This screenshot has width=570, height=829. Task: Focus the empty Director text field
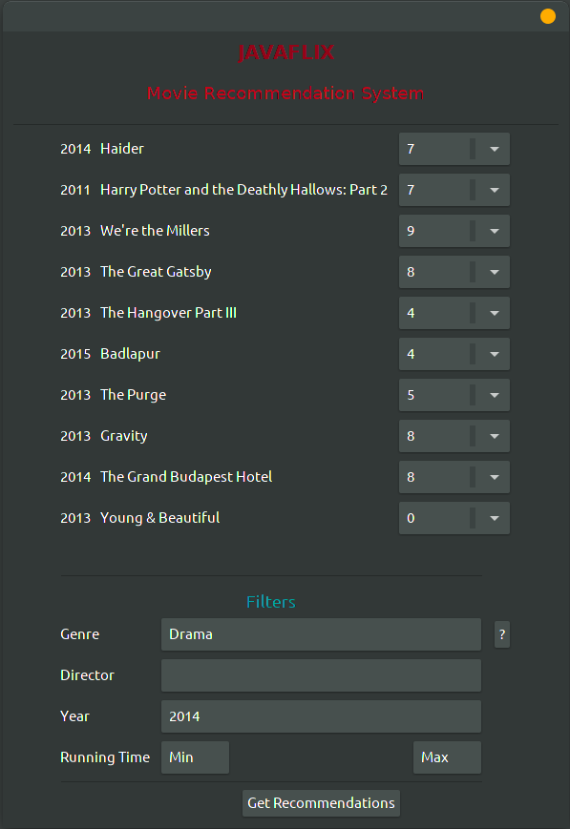tap(321, 675)
